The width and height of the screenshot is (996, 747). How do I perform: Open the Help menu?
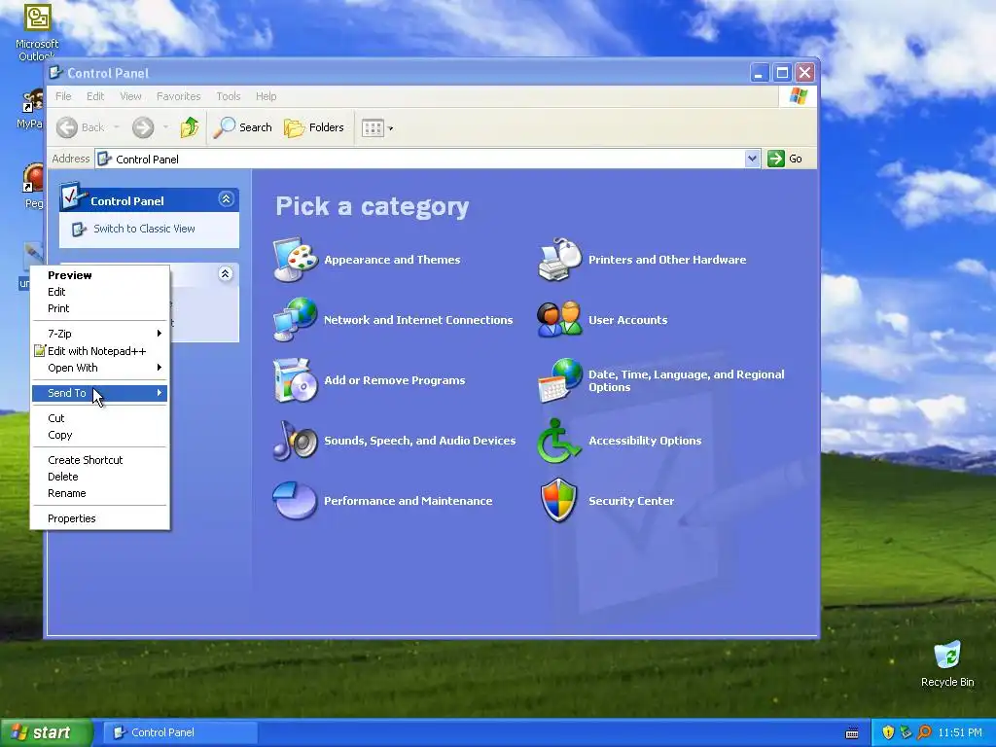pos(267,96)
